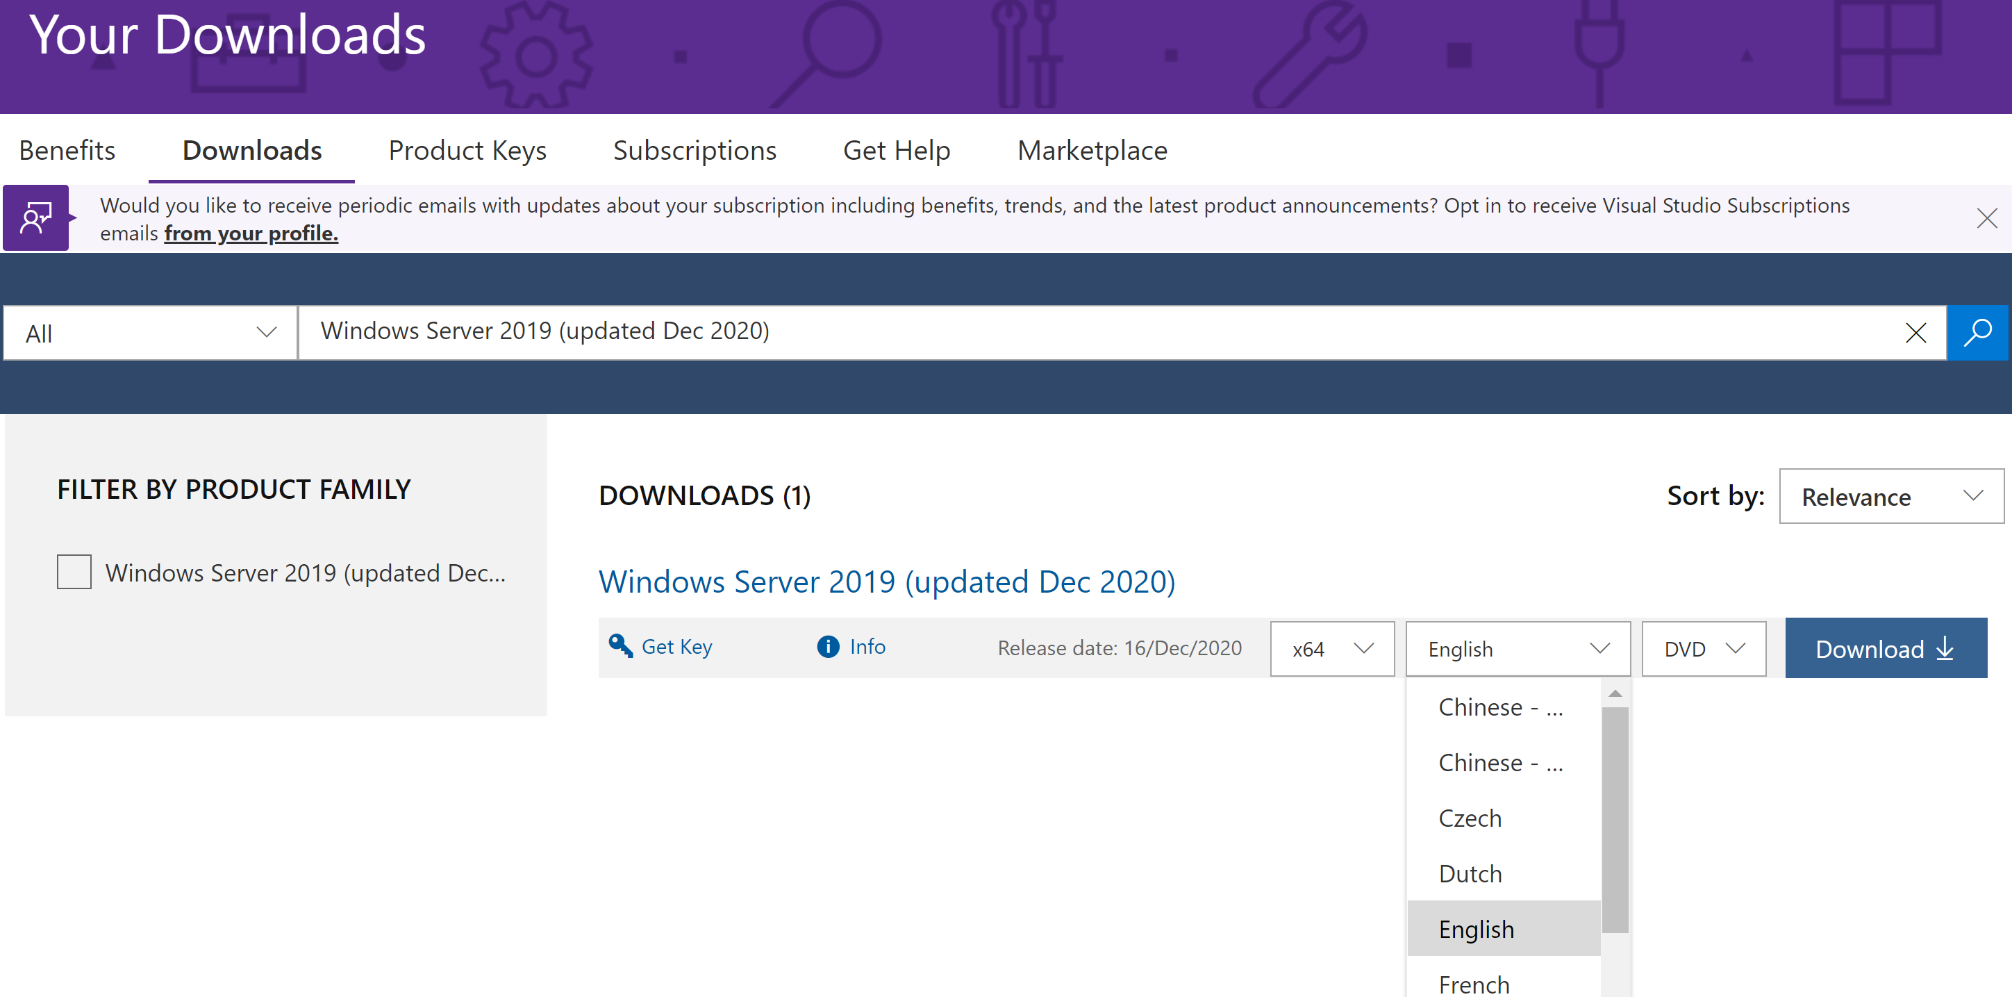Open the All category dropdown
Viewport: 2012px width, 997px height.
150,333
